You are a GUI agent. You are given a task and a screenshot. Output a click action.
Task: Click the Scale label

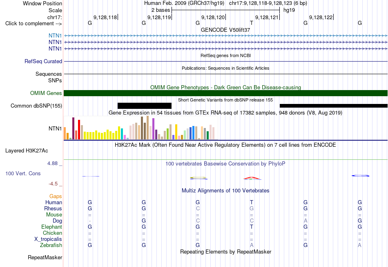pyautogui.click(x=55, y=10)
